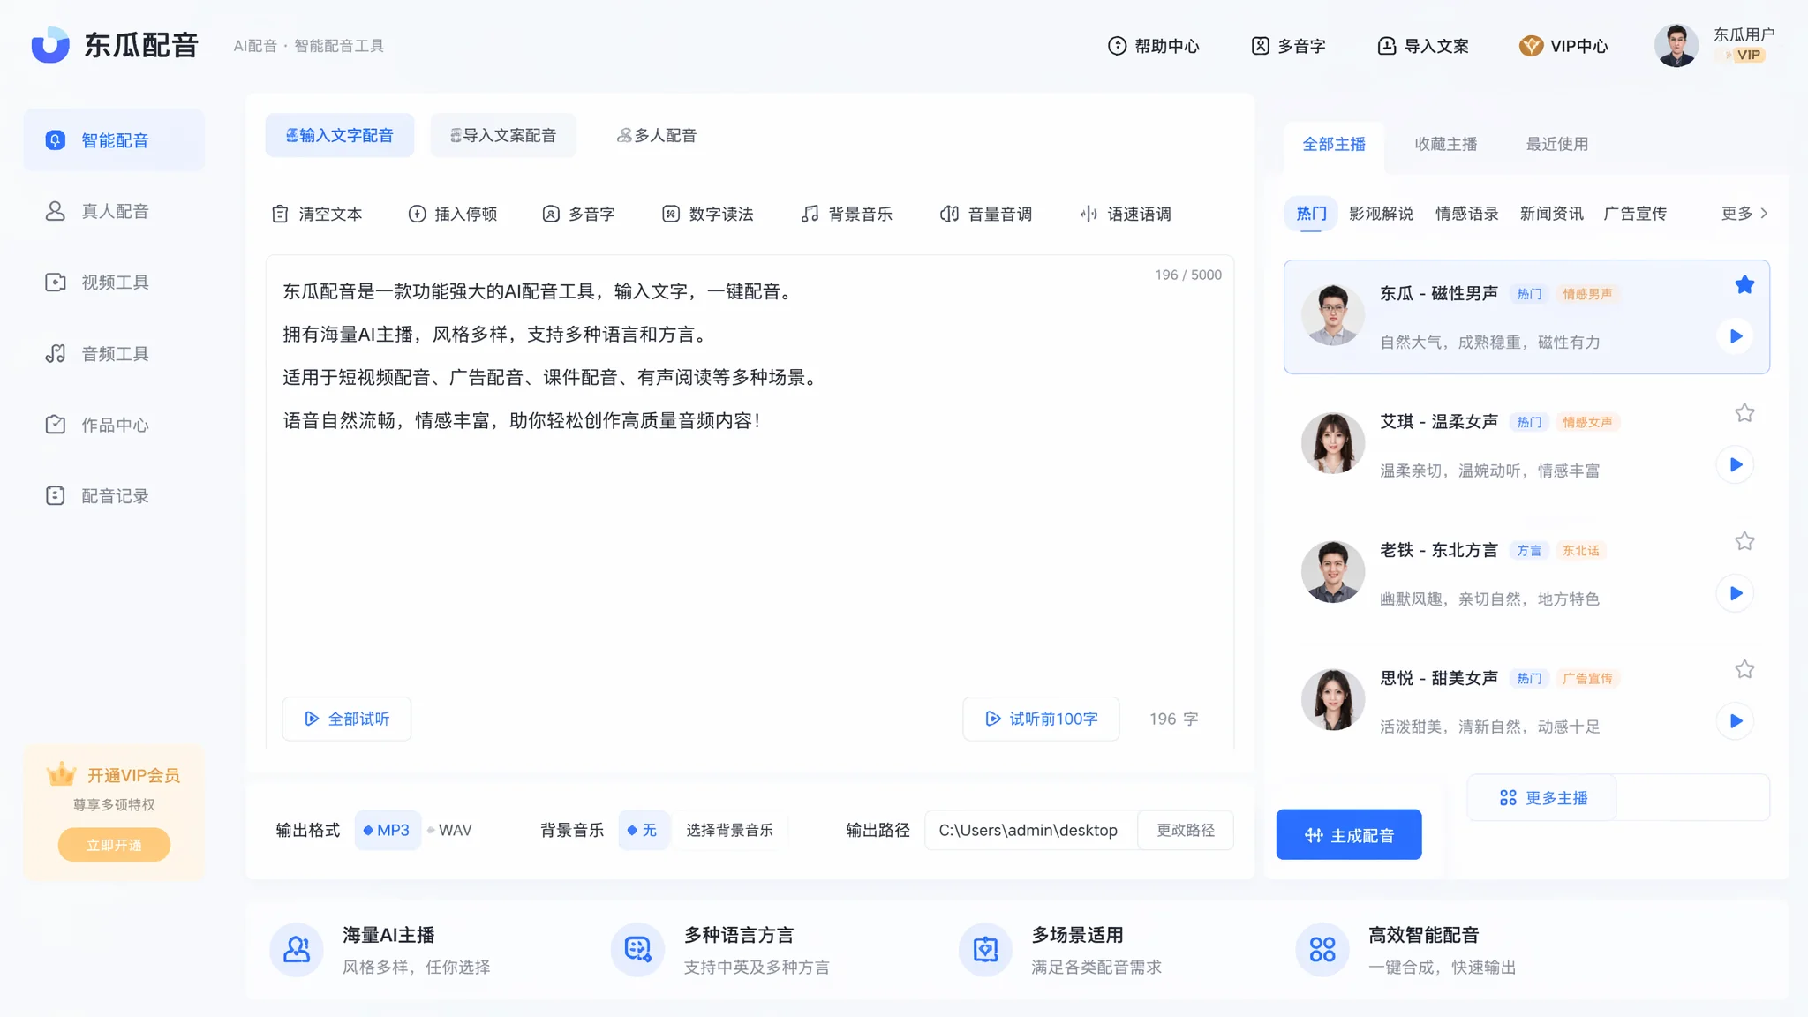Viewport: 1808px width, 1017px height.
Task: Select the 广告宣传 category filter
Action: pos(1635,214)
